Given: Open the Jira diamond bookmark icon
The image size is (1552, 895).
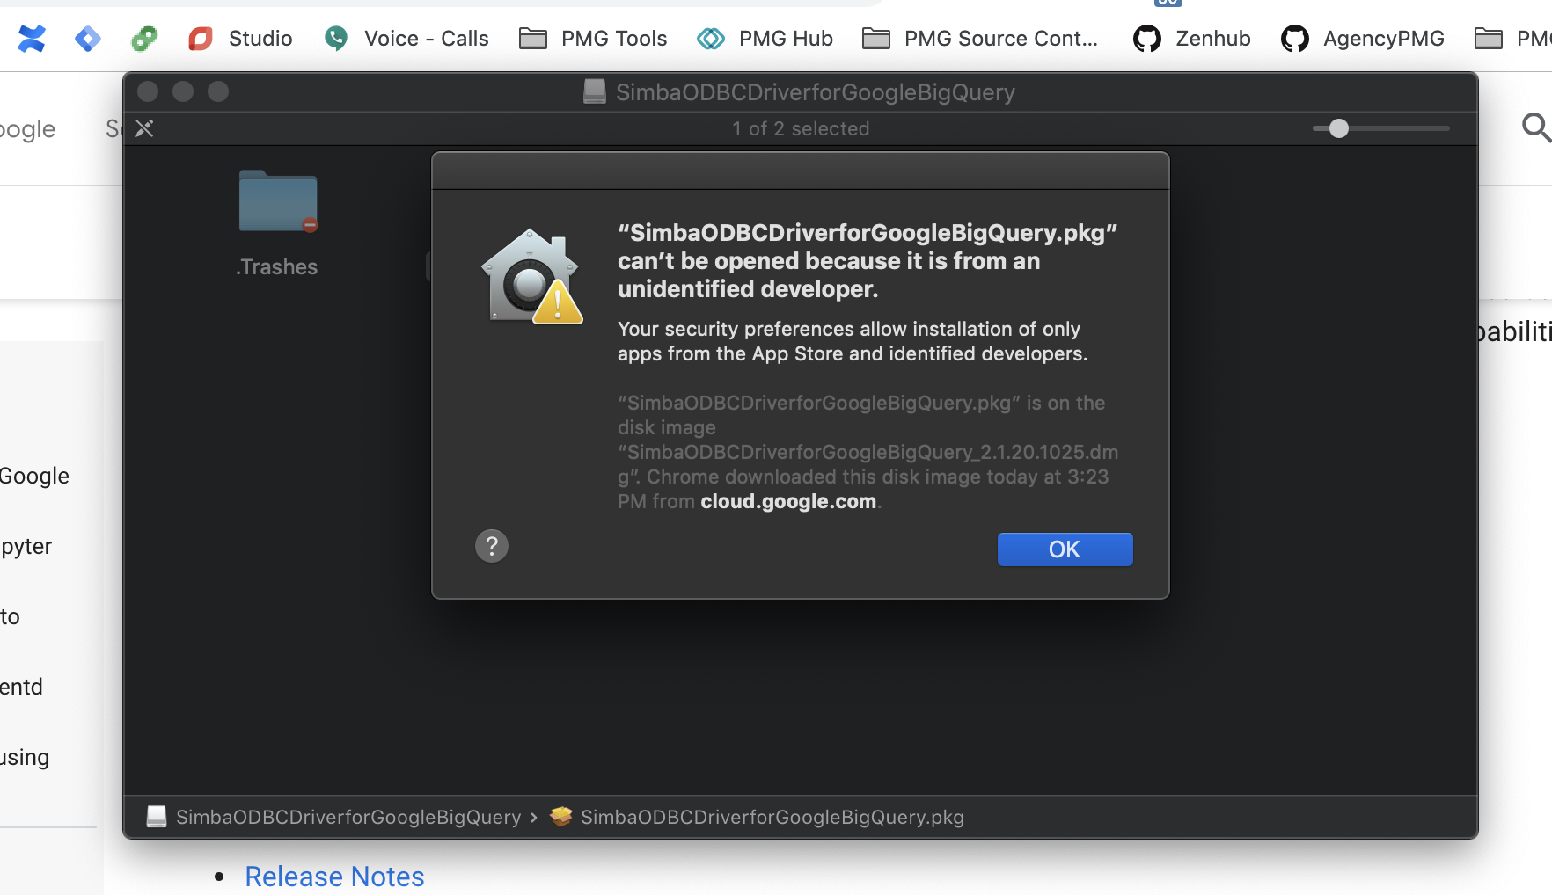Looking at the screenshot, I should tap(88, 39).
